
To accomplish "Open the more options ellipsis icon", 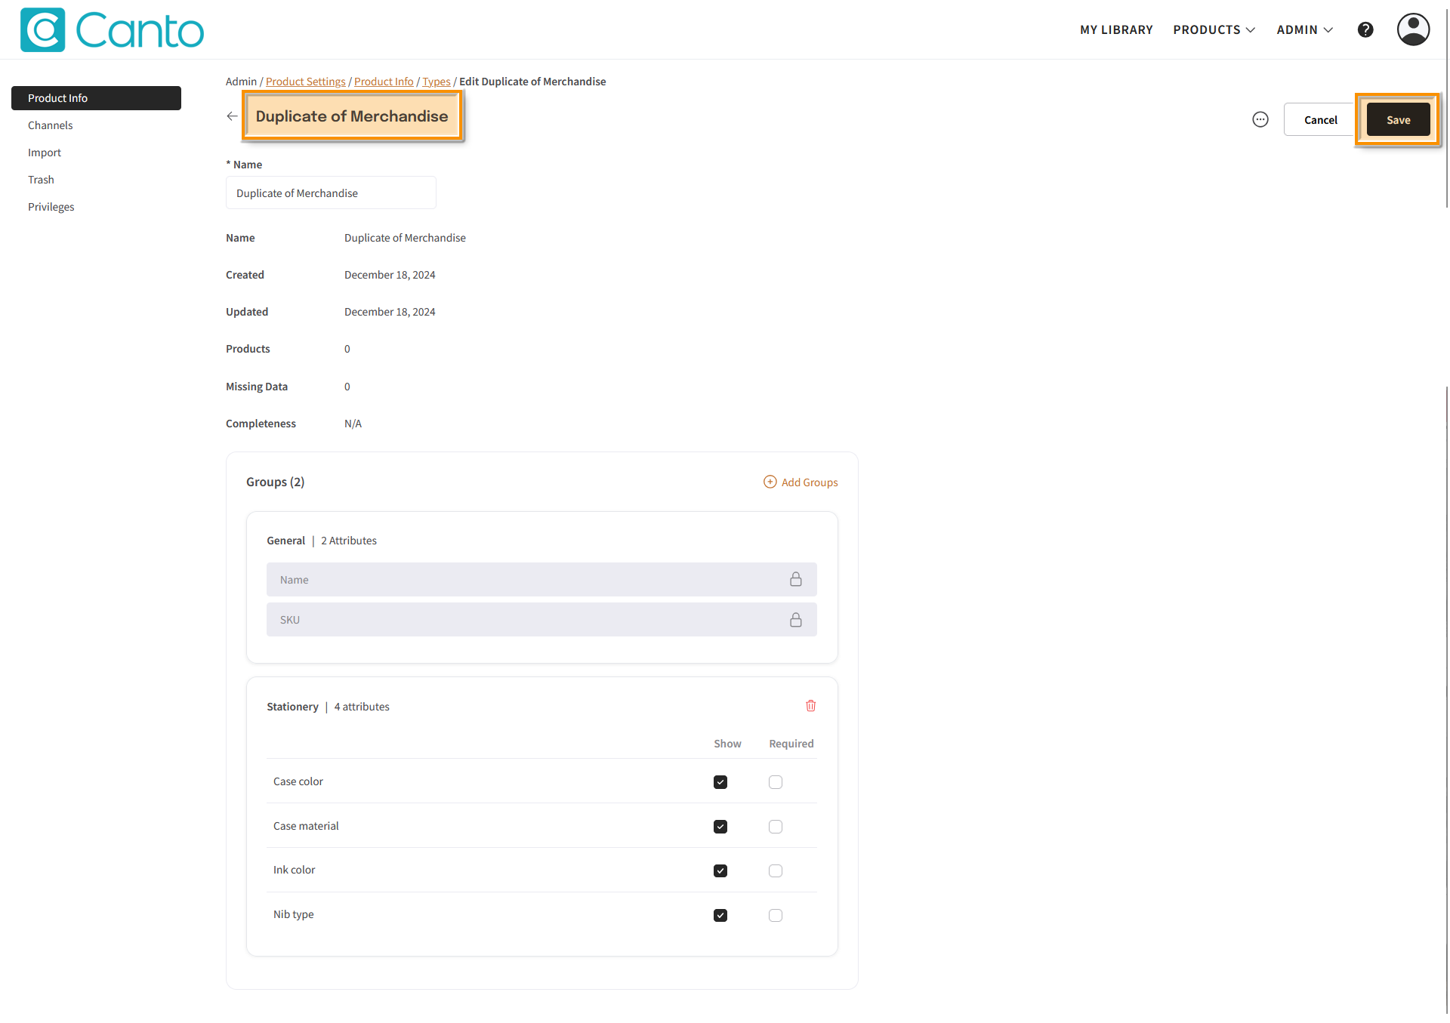I will coord(1260,119).
